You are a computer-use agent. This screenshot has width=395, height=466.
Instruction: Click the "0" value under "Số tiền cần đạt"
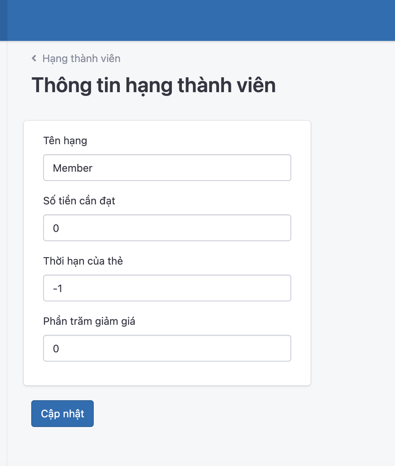click(x=56, y=228)
